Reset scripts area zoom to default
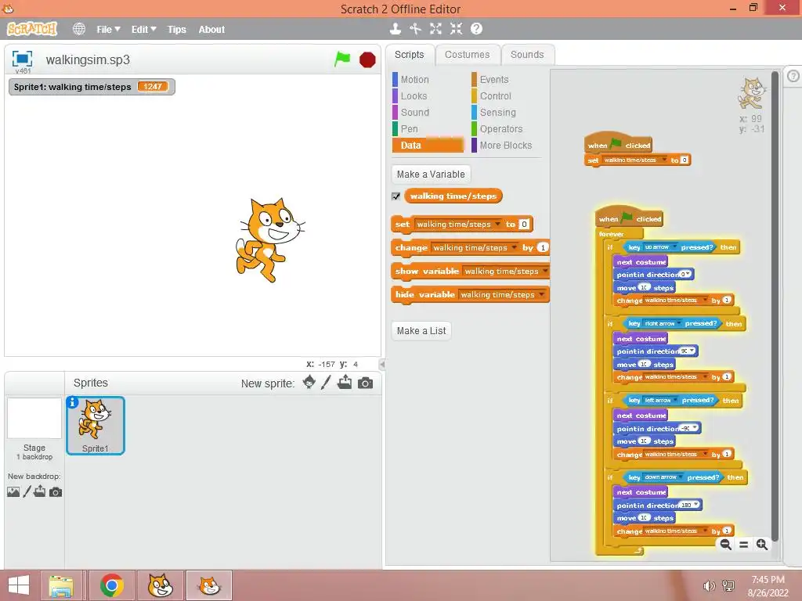This screenshot has height=601, width=802. tap(744, 545)
